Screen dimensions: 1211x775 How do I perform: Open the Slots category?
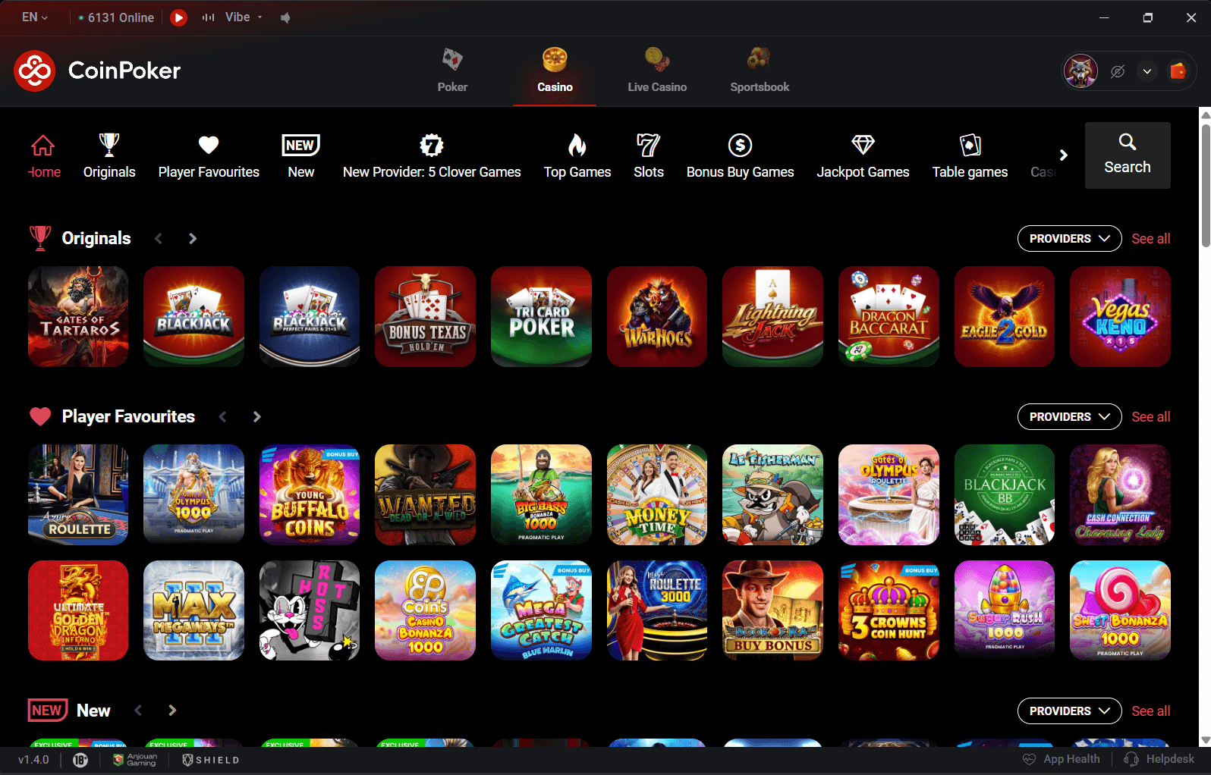tap(649, 156)
